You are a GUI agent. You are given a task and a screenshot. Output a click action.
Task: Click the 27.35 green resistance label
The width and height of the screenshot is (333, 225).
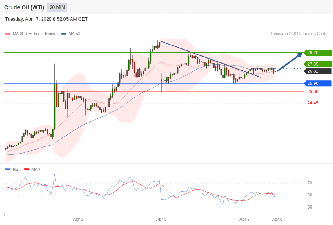click(x=318, y=64)
